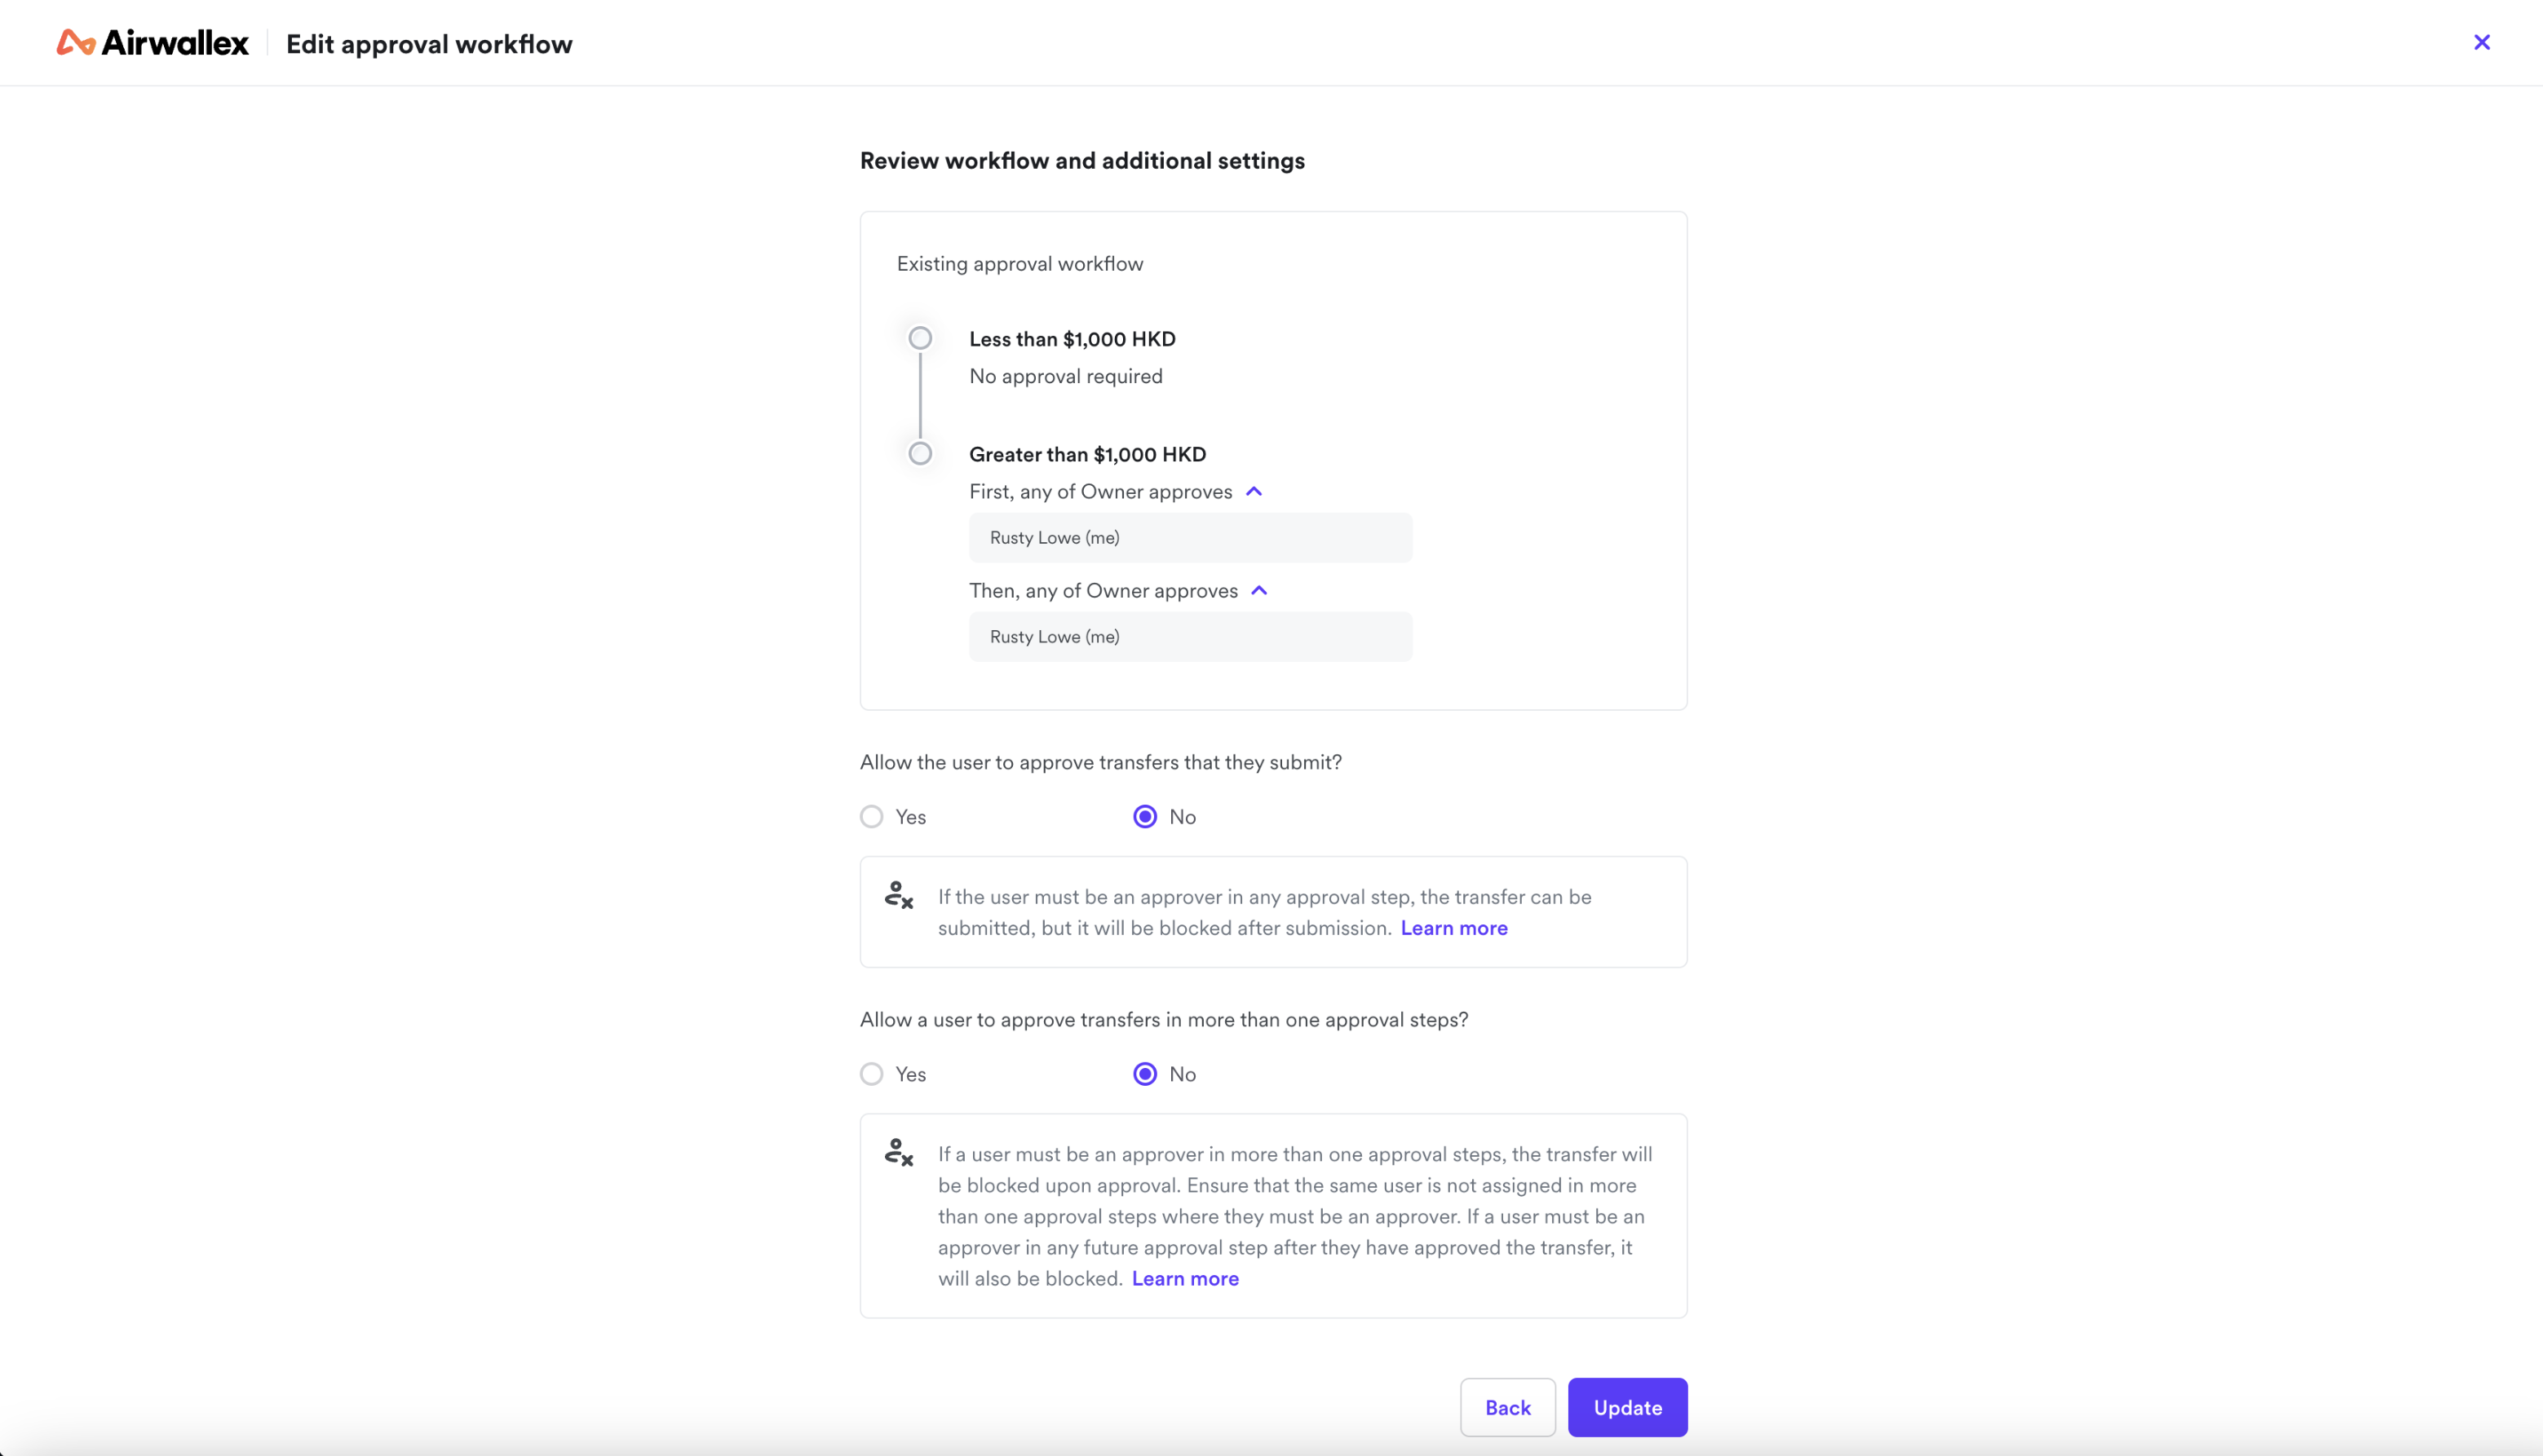Click 'First, any of Owner approves' text
This screenshot has height=1456, width=2543.
tap(1099, 491)
